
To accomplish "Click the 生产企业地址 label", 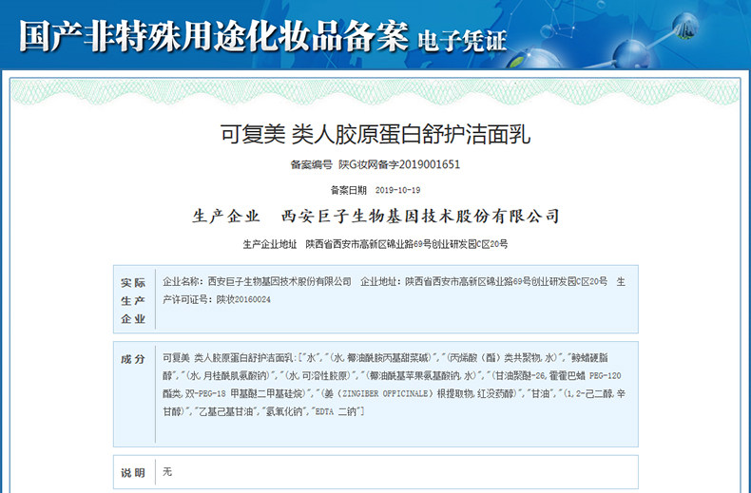I will pos(270,244).
